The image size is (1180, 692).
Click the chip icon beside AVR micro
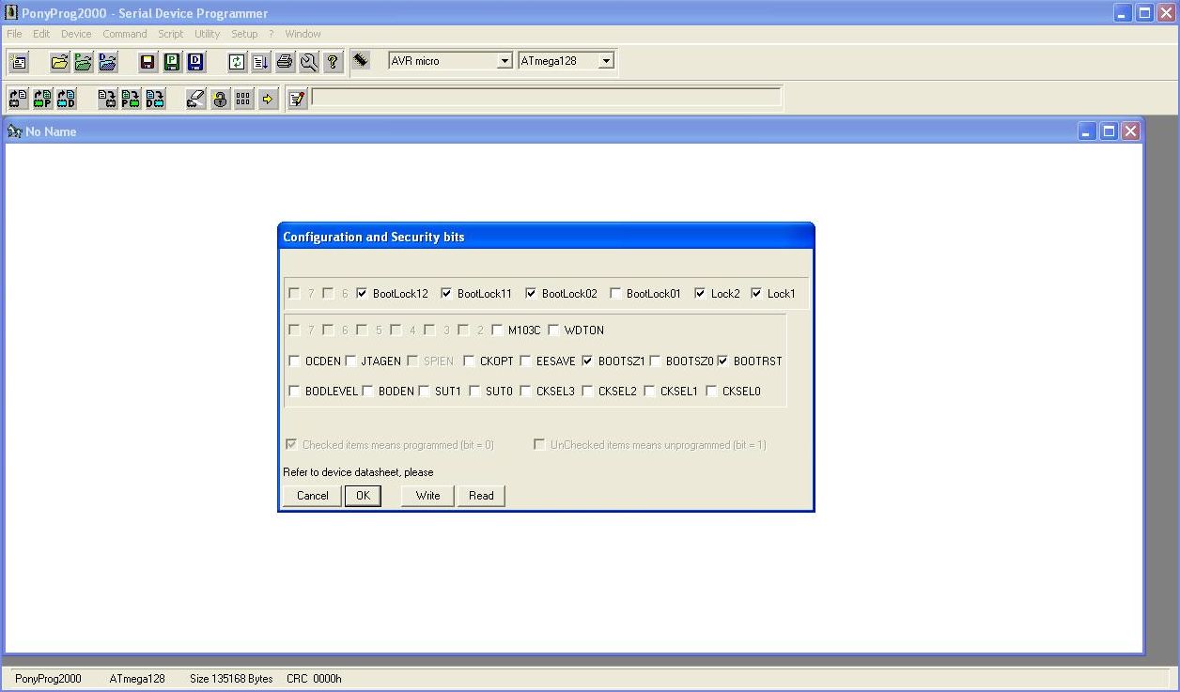tap(362, 61)
